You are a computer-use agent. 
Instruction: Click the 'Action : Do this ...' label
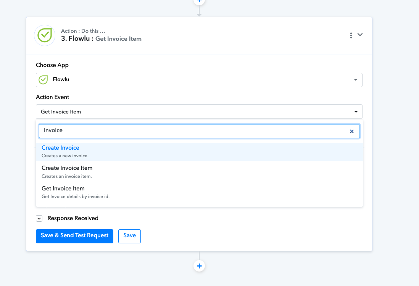[83, 31]
